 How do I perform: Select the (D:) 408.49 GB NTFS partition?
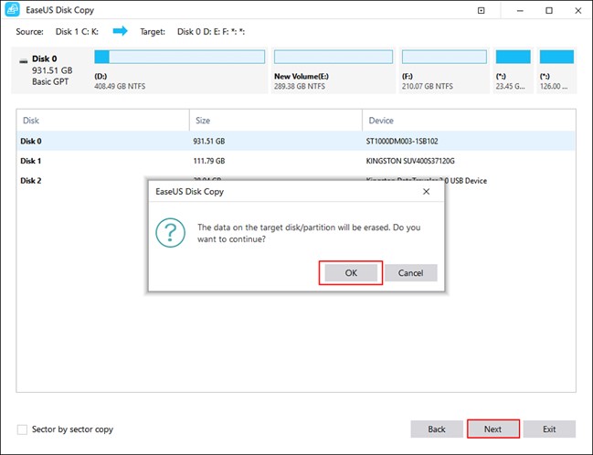(x=179, y=70)
